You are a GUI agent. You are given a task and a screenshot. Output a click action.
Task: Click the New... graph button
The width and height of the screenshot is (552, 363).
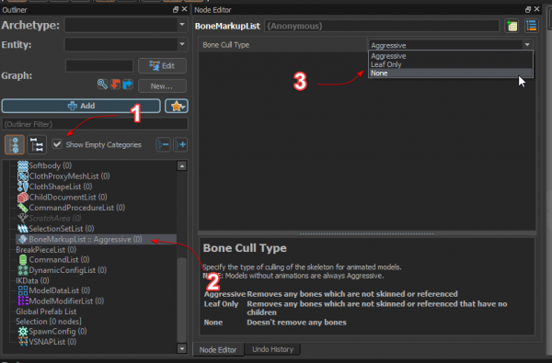click(162, 86)
